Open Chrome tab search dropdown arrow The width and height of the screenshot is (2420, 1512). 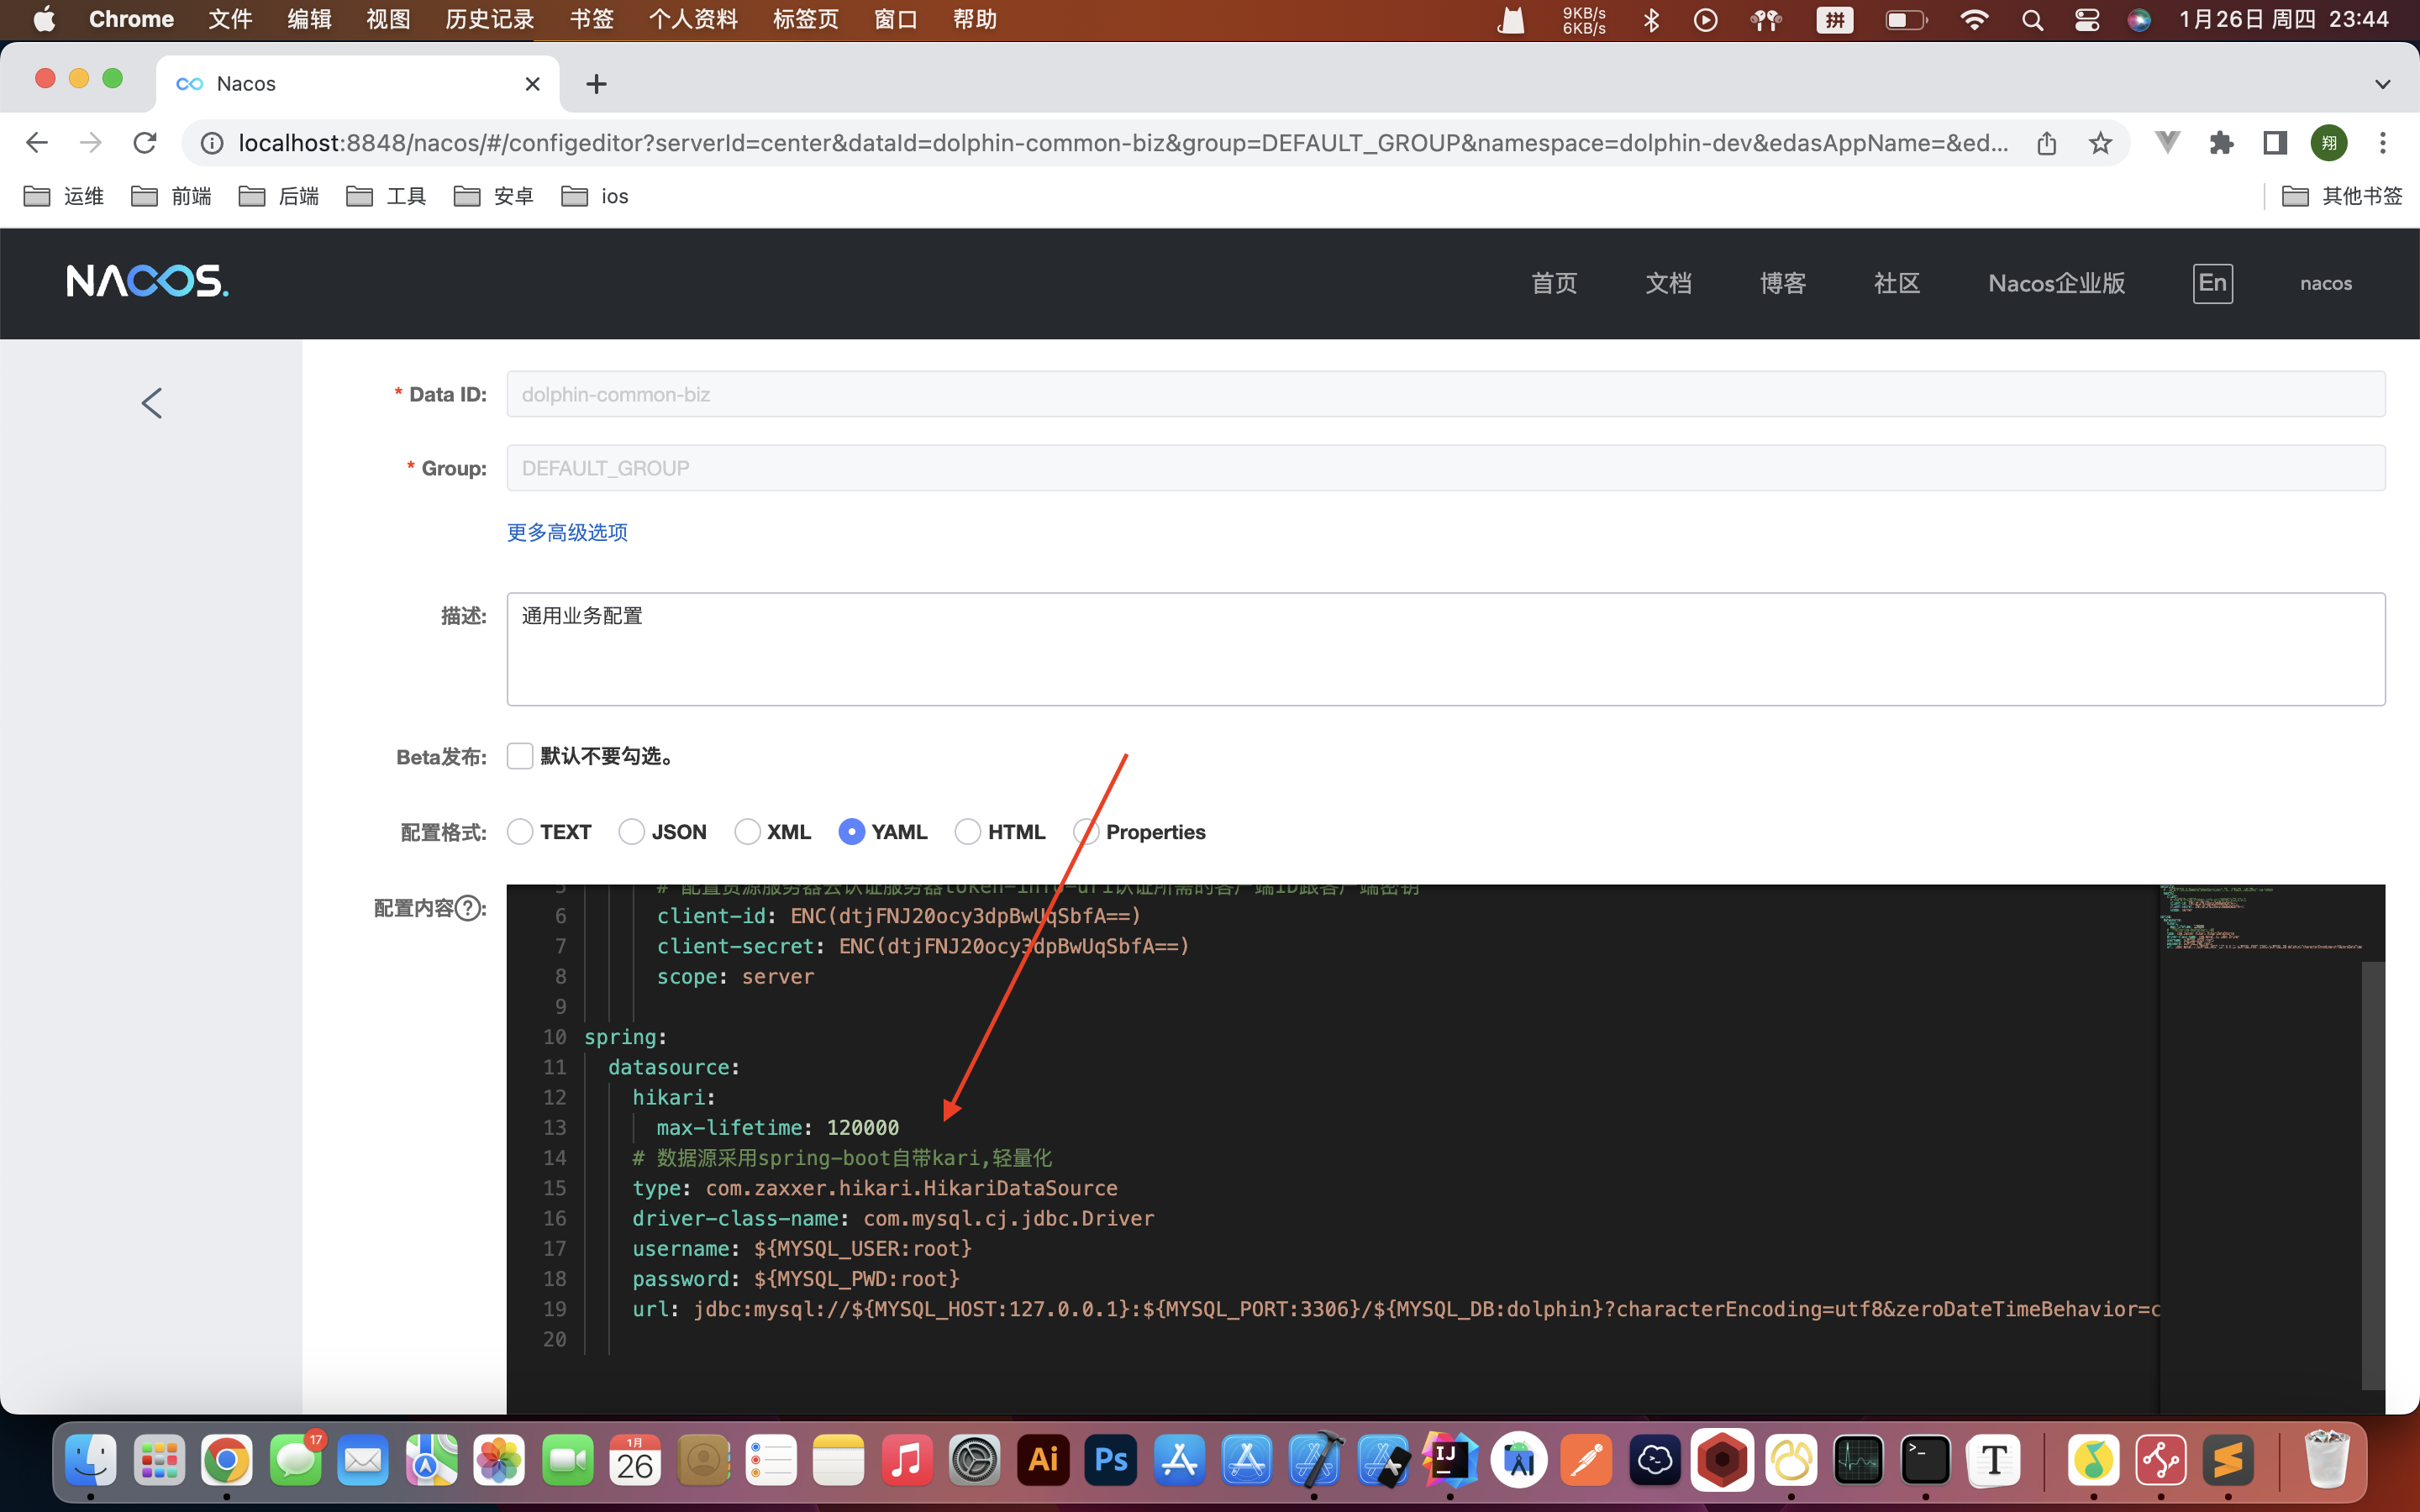pyautogui.click(x=2382, y=84)
